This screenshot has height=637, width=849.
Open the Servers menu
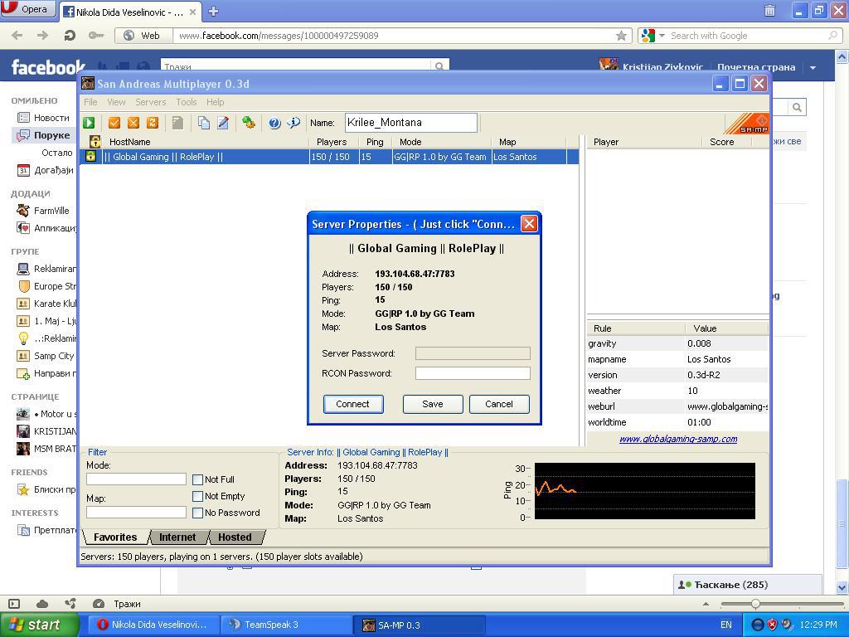151,102
